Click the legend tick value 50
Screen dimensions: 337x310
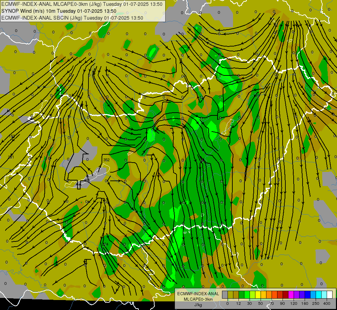[261, 303]
